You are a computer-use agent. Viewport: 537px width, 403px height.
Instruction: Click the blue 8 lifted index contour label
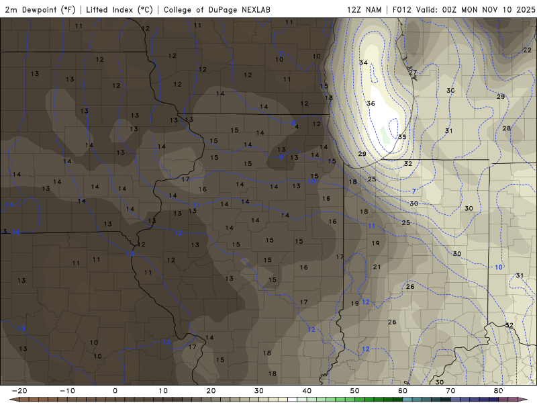(293, 123)
